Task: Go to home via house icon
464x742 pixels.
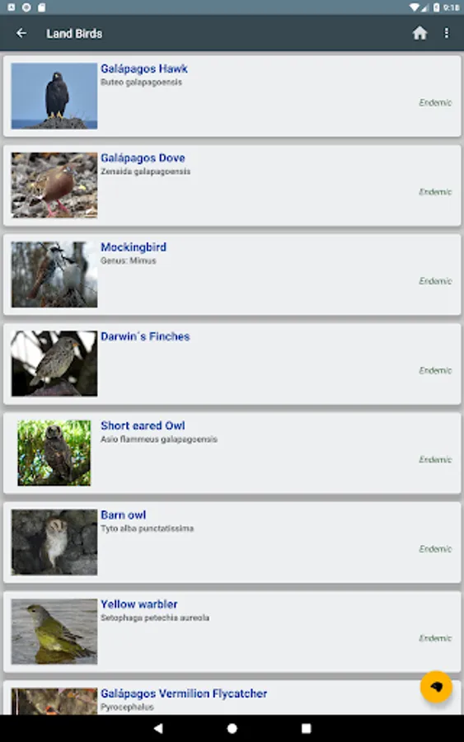Action: pyautogui.click(x=419, y=33)
